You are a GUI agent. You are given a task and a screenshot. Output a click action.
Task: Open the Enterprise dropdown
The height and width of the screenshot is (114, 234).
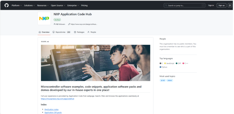tap(73, 5)
